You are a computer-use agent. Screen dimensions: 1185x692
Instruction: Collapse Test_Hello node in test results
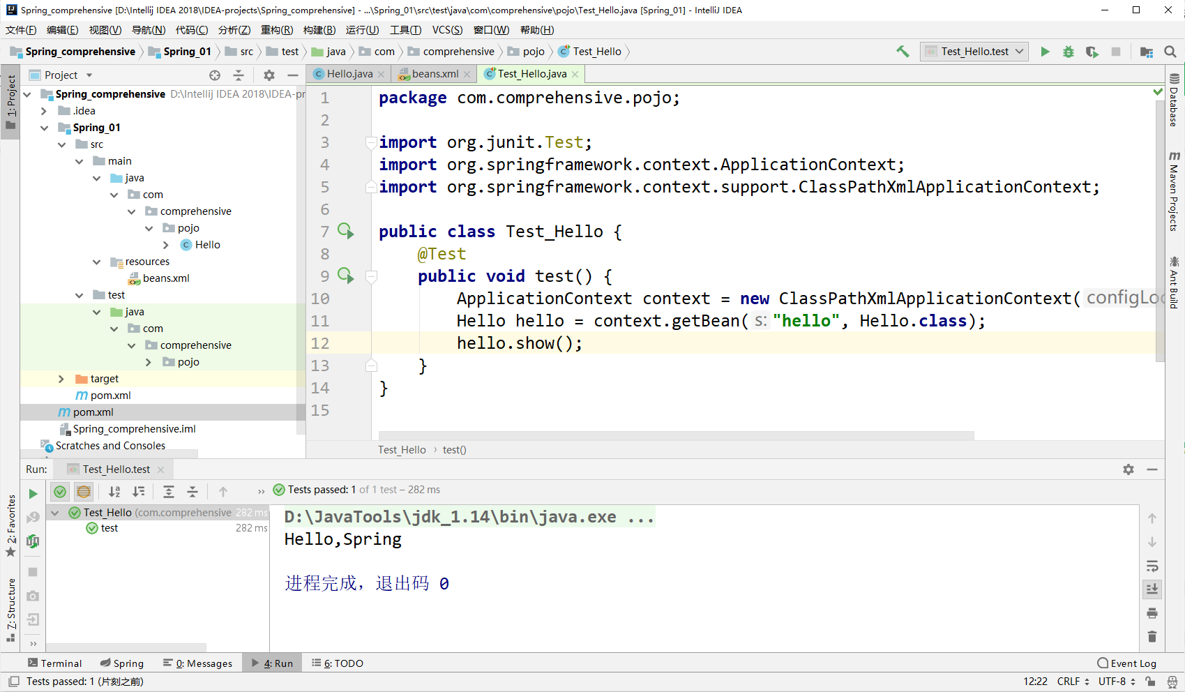tap(54, 513)
